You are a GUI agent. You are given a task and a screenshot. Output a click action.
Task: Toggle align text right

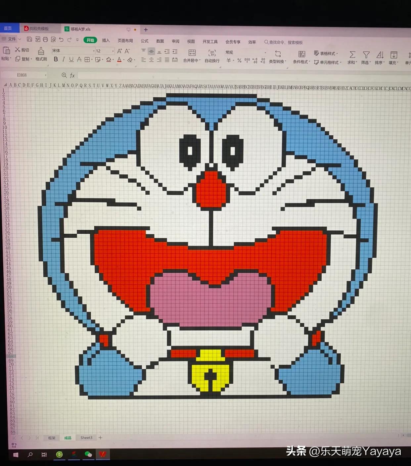(x=159, y=60)
